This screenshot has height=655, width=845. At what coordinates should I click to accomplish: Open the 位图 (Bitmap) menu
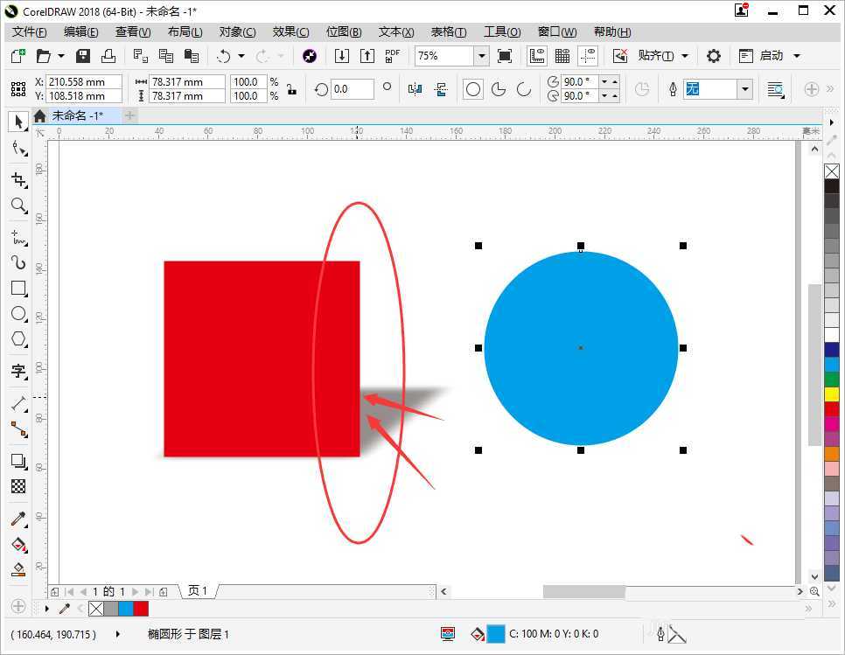pos(343,31)
